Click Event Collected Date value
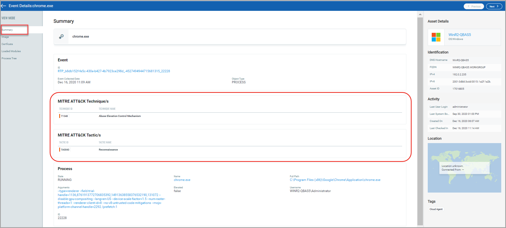This screenshot has width=506, height=228. [74, 82]
